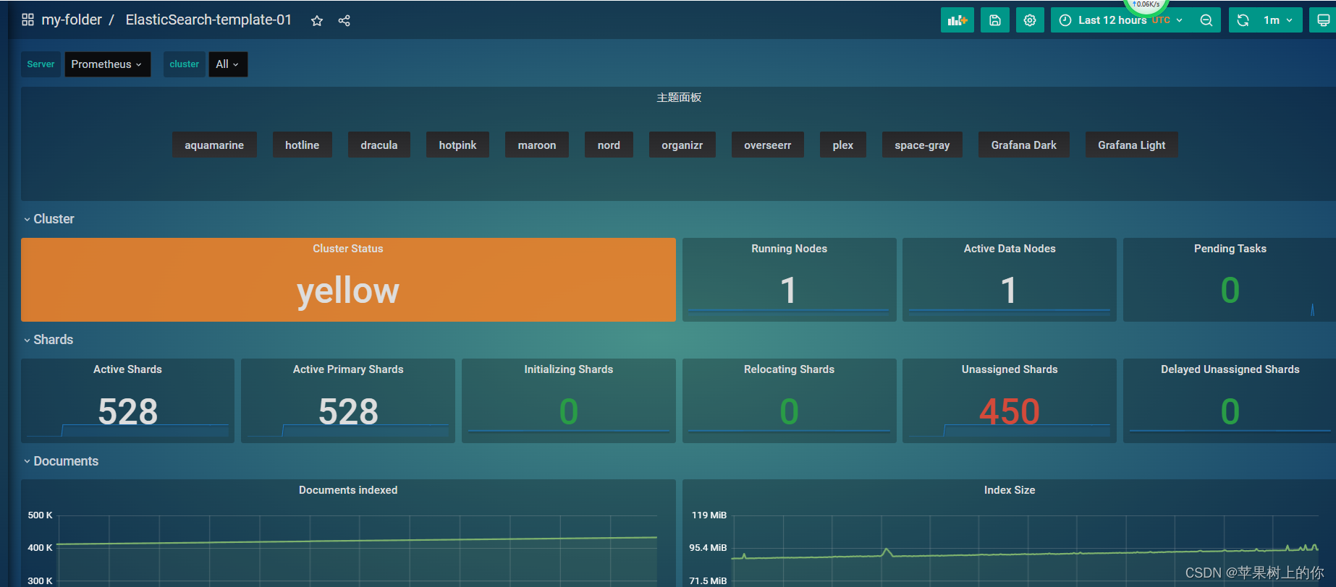Open Cluster Status panel title menu
Image resolution: width=1336 pixels, height=587 pixels.
348,249
